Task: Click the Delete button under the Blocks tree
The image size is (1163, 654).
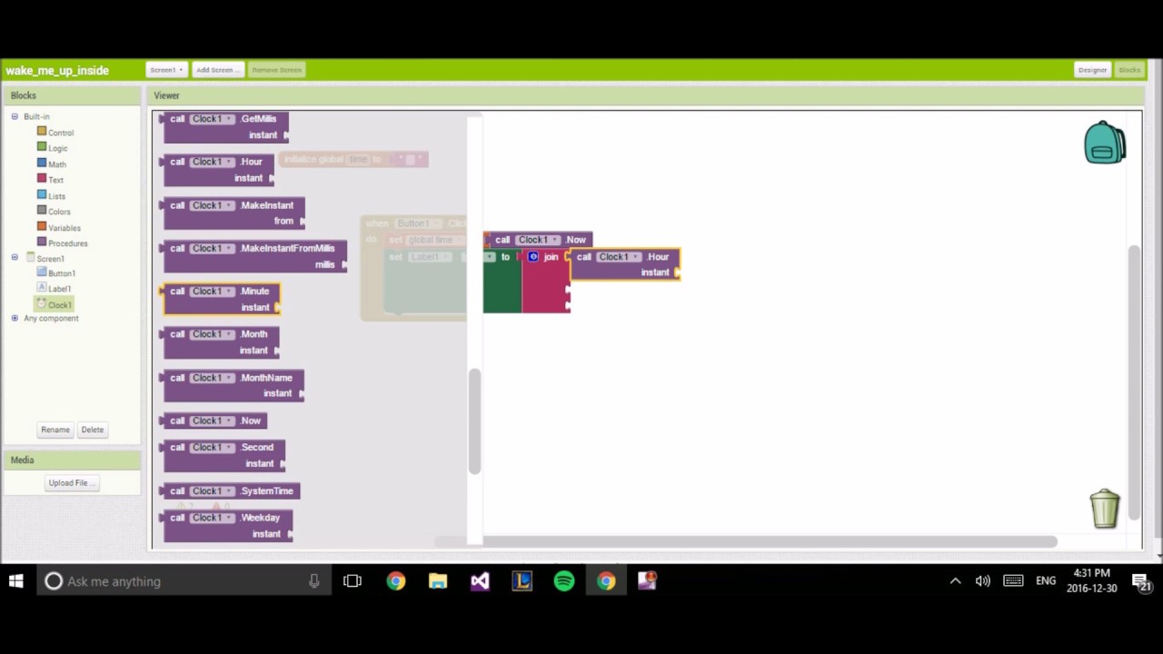Action: (x=93, y=430)
